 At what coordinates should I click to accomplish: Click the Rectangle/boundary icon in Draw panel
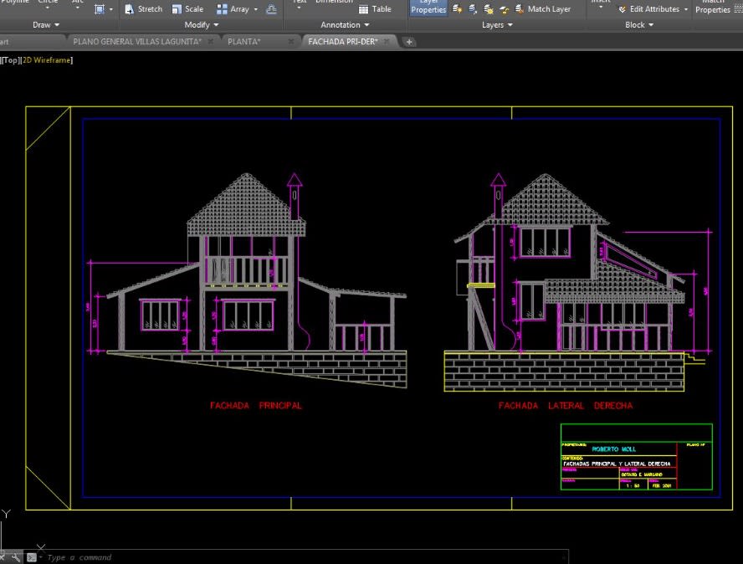(x=100, y=9)
